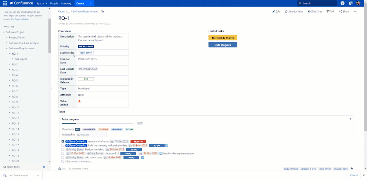This screenshot has height=180, width=367.
Task: Click Show all downloads button
Action: click(x=353, y=175)
